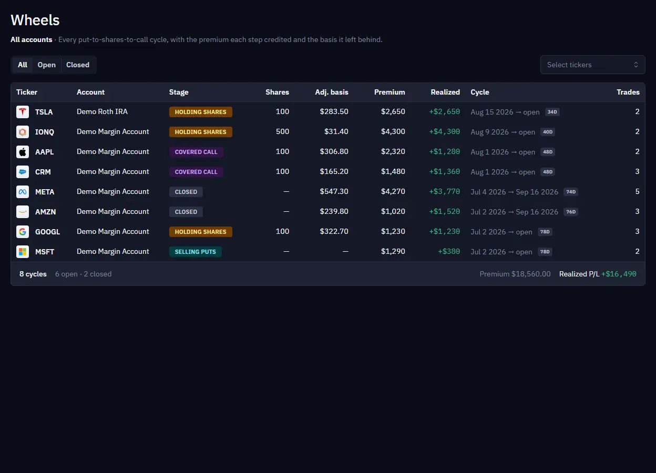The width and height of the screenshot is (656, 473).
Task: Click CRM's COVERED CALL stage badge
Action: (x=196, y=172)
